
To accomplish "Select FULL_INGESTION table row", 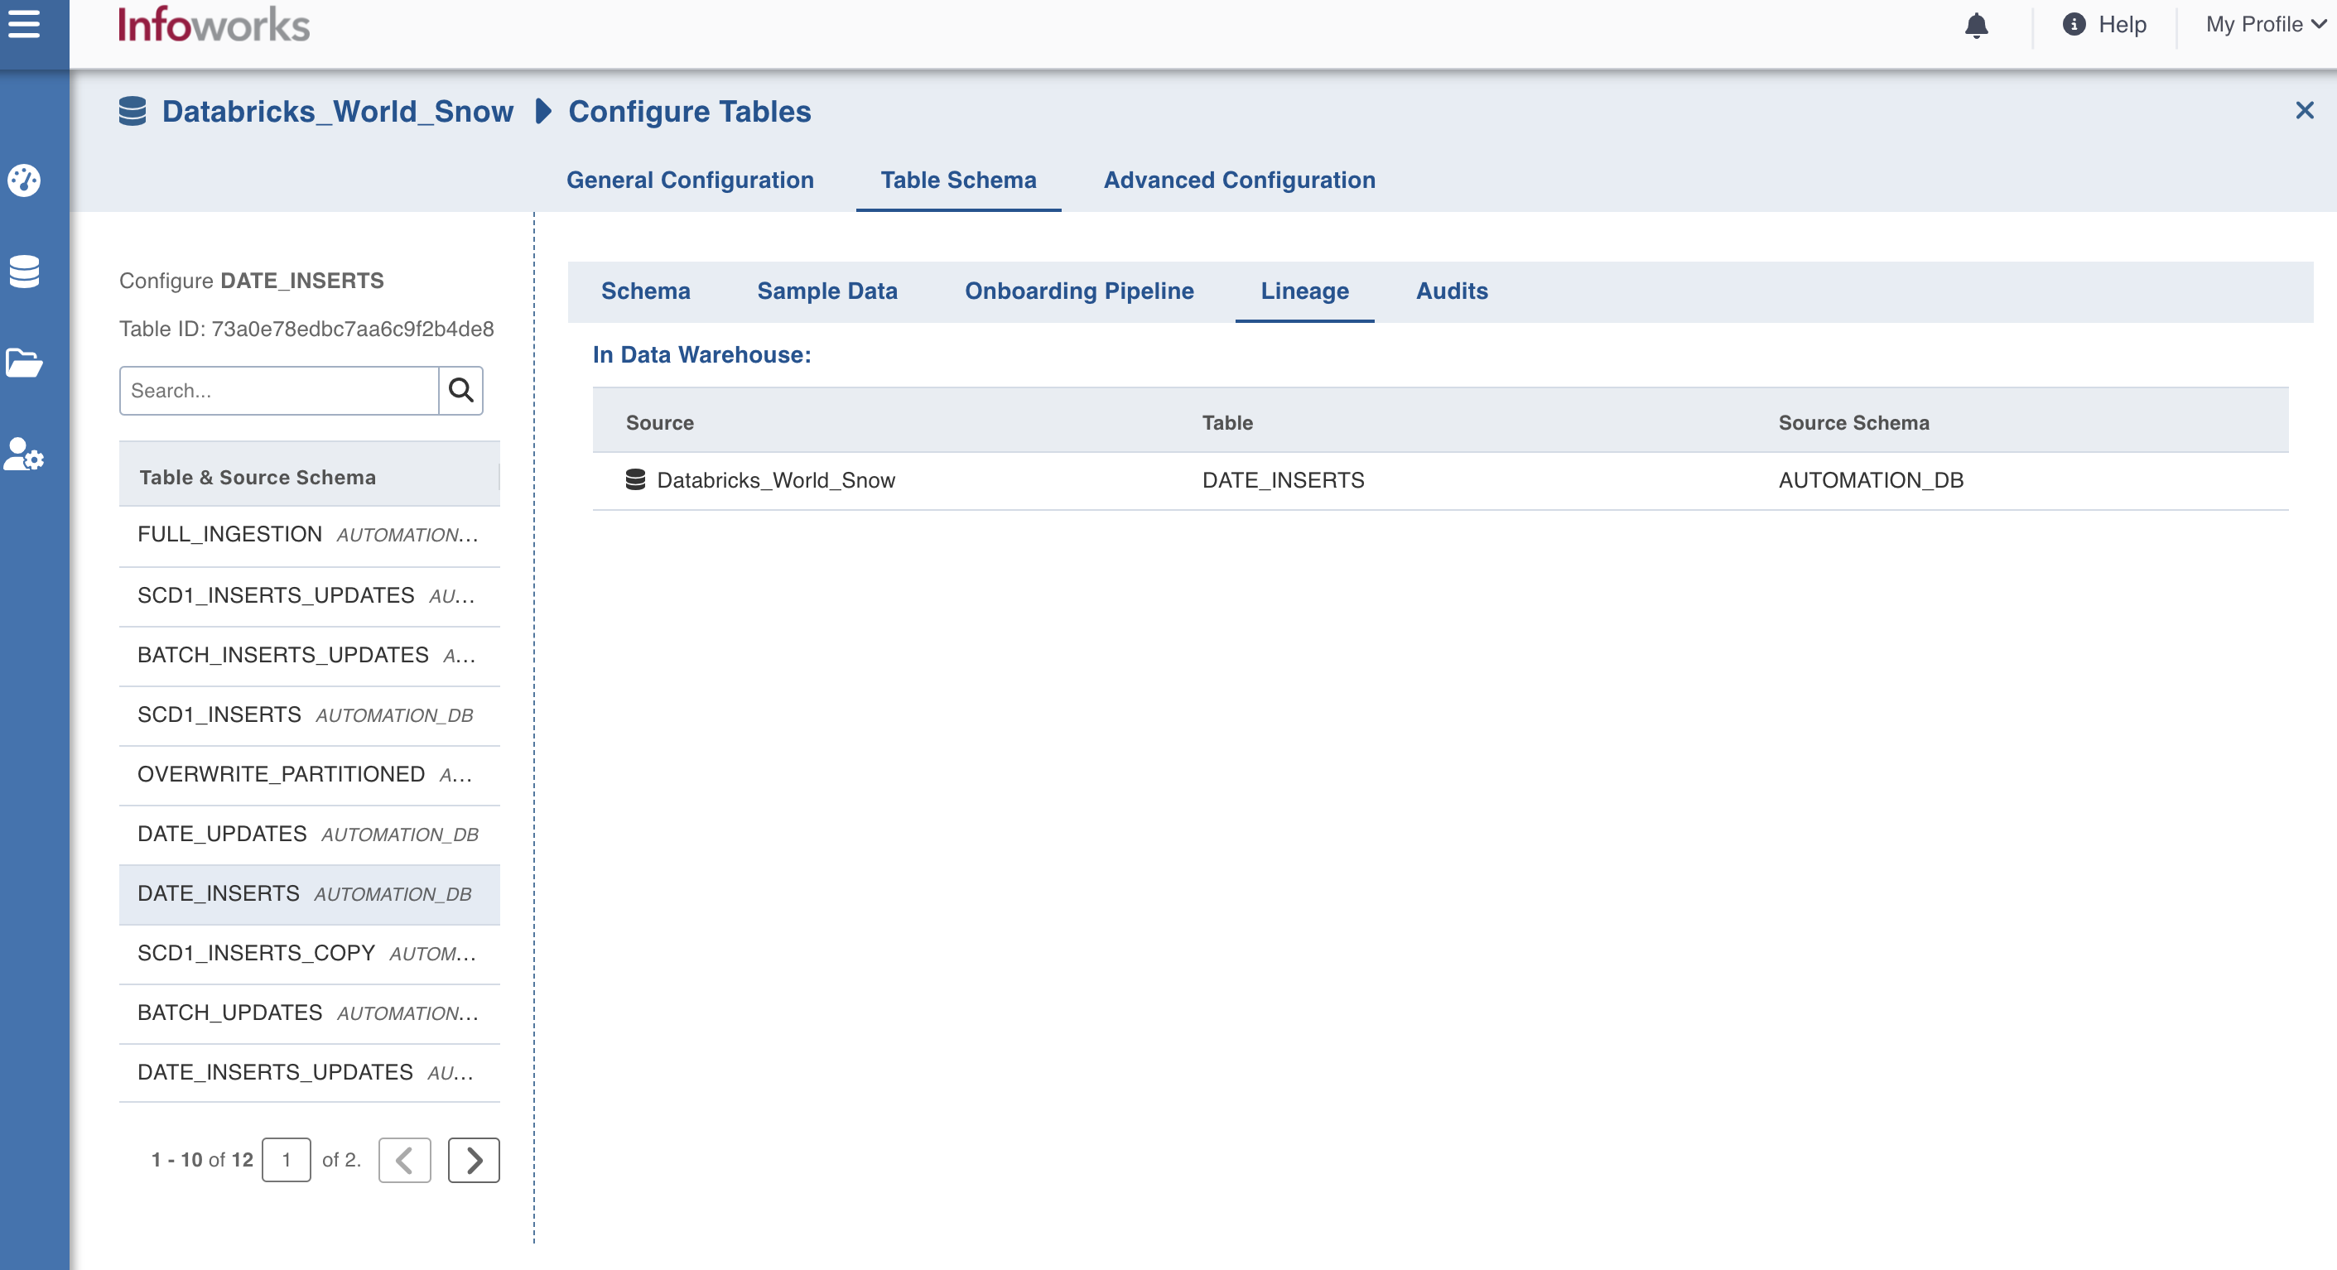I will [x=310, y=535].
